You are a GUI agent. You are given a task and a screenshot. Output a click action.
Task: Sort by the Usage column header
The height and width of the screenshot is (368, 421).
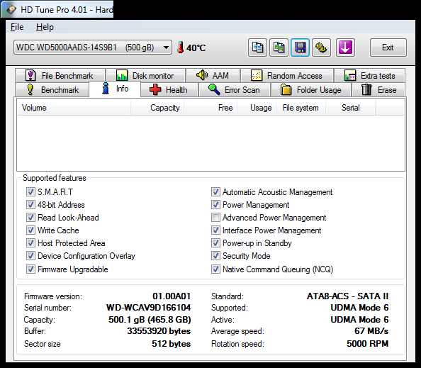(x=257, y=108)
